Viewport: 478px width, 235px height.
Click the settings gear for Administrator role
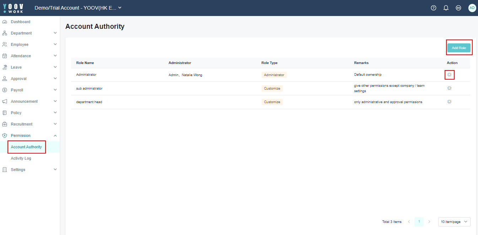[x=449, y=75]
